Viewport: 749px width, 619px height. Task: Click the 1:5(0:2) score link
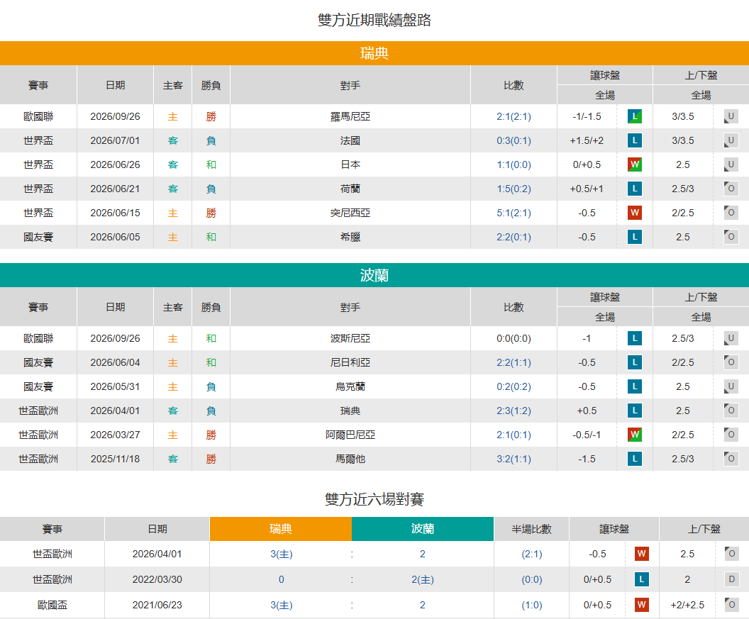pos(514,189)
